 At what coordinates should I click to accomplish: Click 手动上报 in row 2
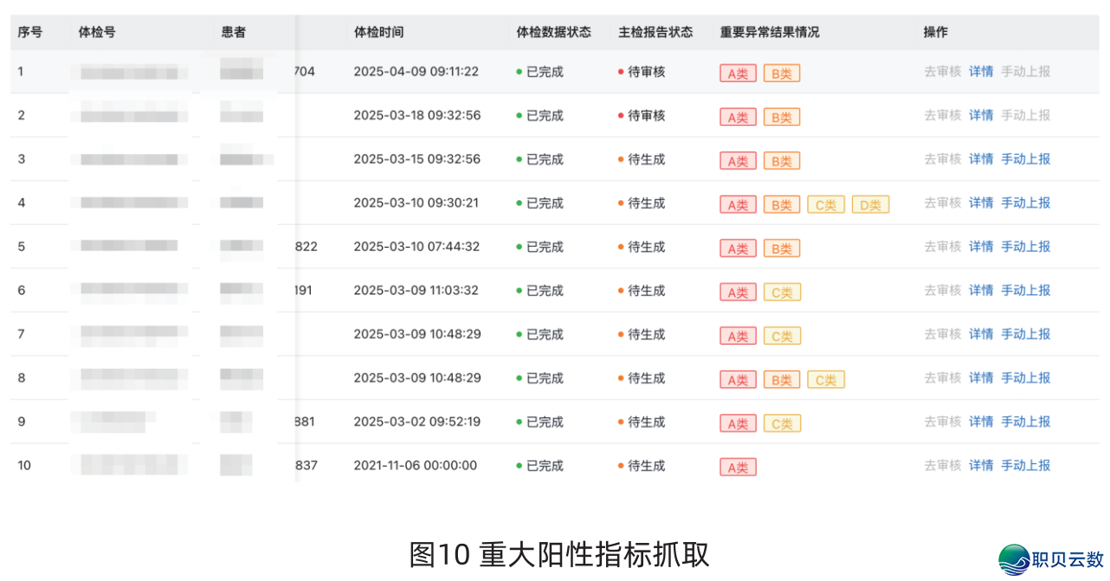[x=1025, y=115]
